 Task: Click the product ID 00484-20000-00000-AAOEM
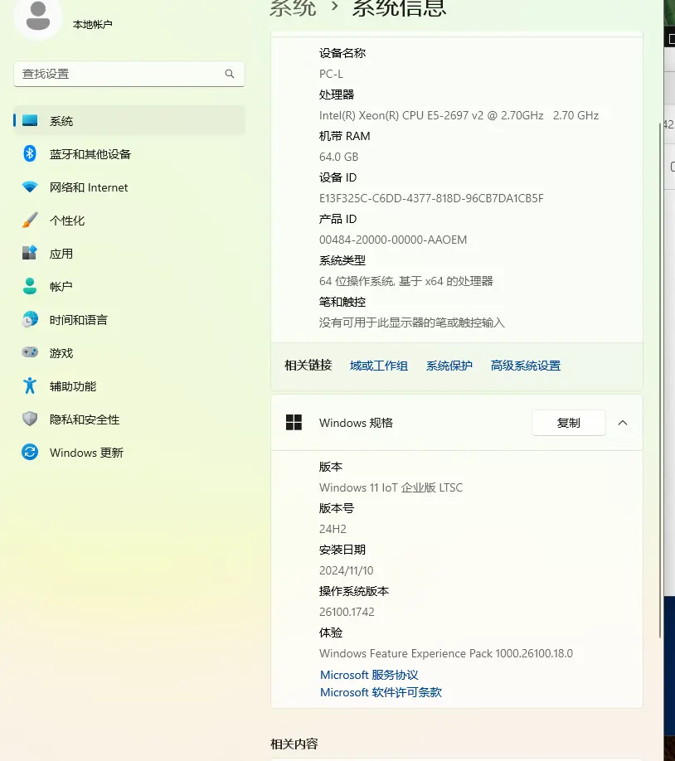pos(393,240)
